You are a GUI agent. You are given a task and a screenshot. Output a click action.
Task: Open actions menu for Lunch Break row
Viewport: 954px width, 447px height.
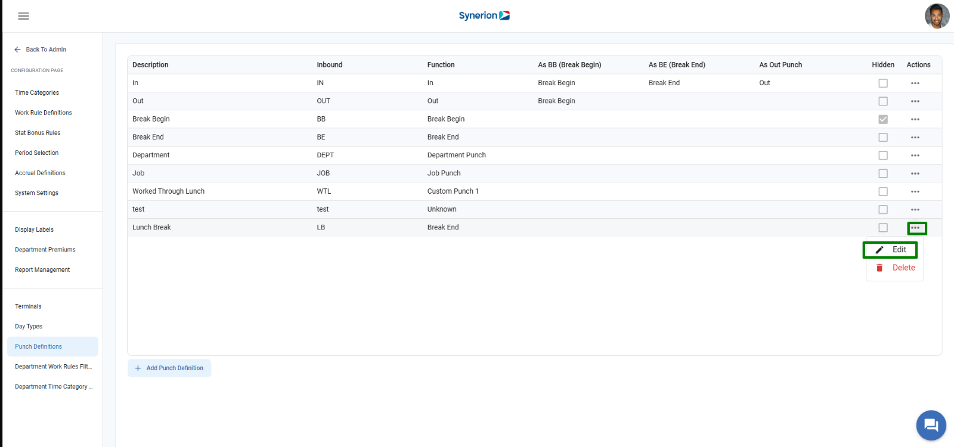pos(915,228)
